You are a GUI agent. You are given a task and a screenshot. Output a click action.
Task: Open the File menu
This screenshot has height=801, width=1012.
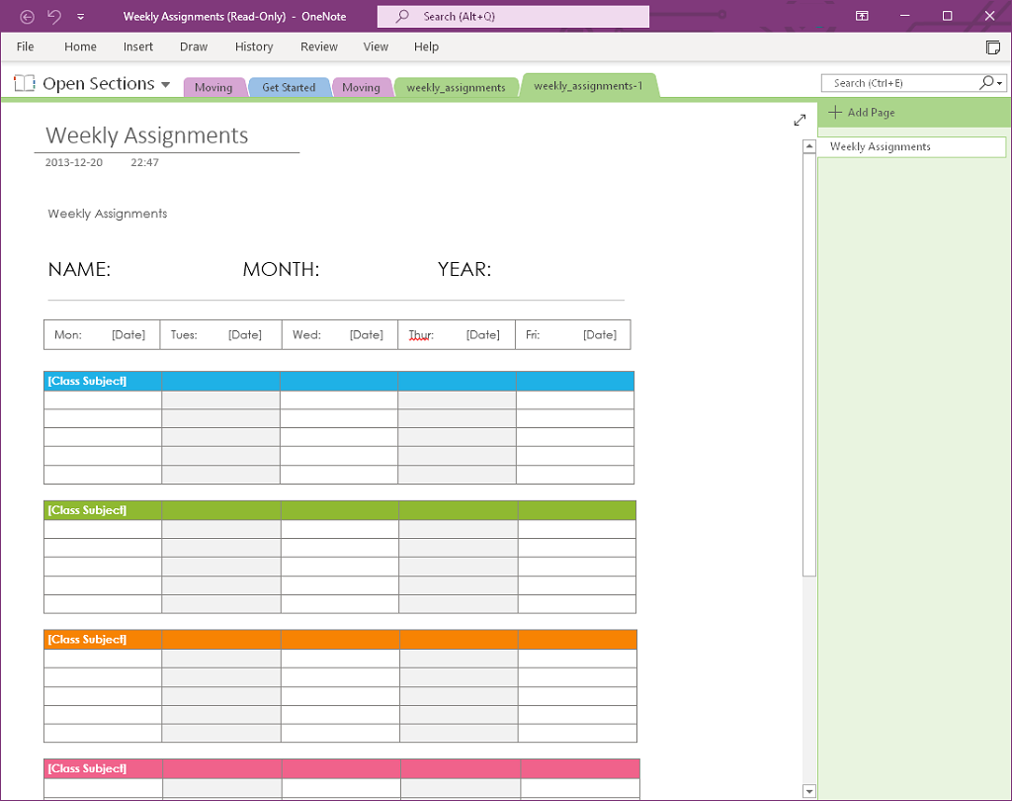click(25, 46)
